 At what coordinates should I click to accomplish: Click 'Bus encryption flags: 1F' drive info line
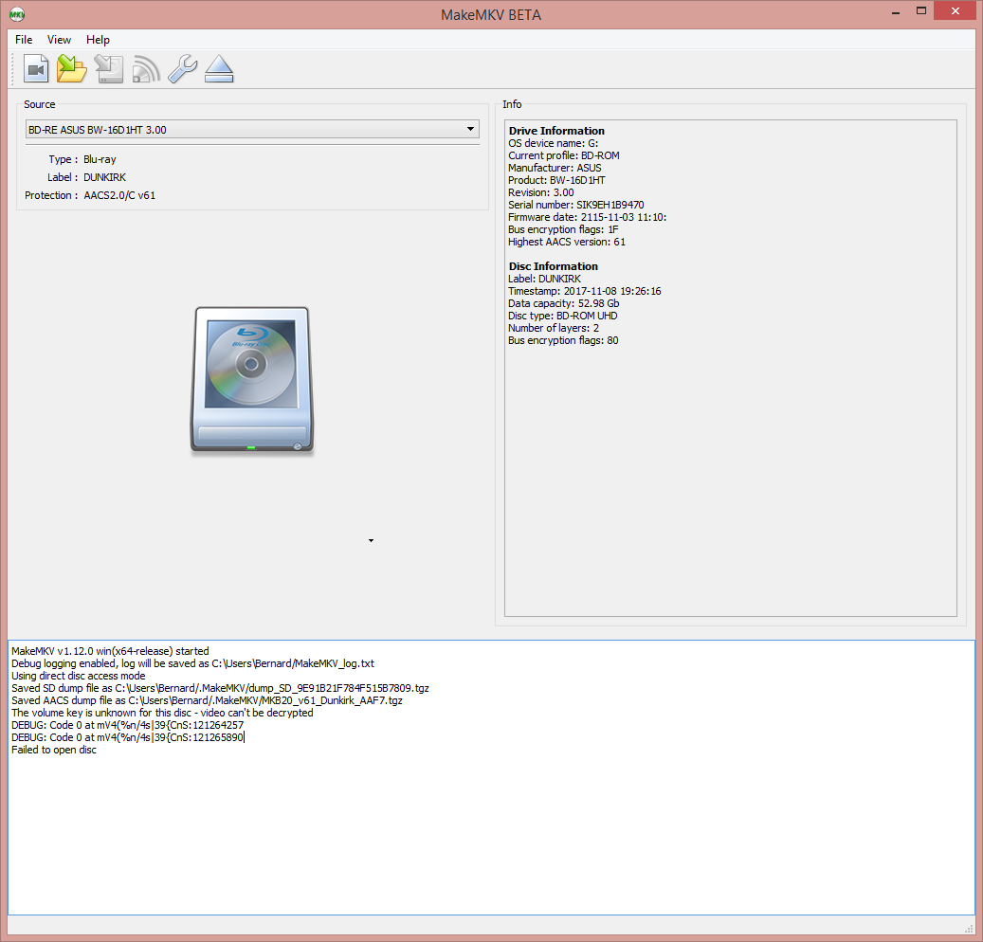click(x=564, y=229)
